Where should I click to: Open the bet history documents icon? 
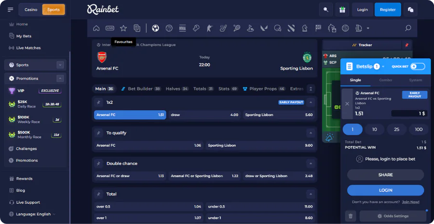(x=137, y=28)
